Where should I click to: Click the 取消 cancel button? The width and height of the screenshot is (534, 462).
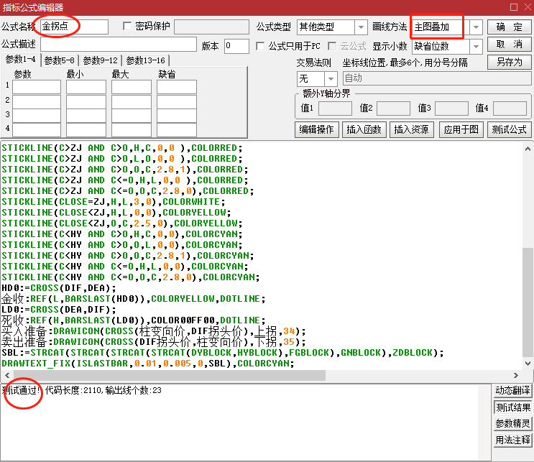tap(509, 45)
